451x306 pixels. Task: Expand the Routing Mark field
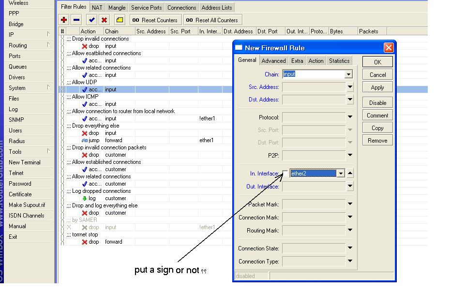350,230
